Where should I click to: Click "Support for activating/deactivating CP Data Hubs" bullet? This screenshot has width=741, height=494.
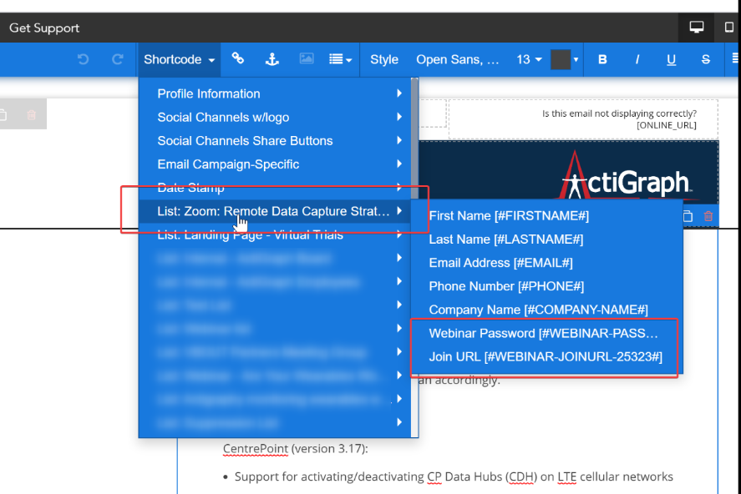pyautogui.click(x=454, y=477)
